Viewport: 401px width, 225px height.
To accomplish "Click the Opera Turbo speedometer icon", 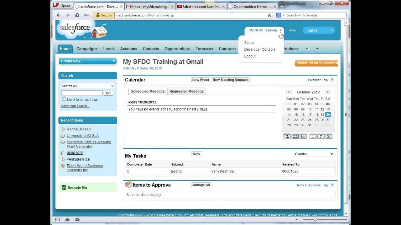I will point(77,219).
